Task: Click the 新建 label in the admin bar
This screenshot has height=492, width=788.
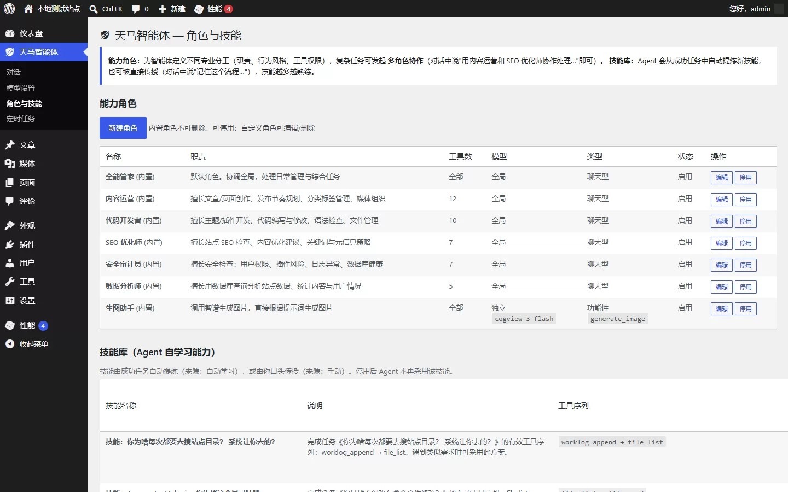Action: (178, 9)
